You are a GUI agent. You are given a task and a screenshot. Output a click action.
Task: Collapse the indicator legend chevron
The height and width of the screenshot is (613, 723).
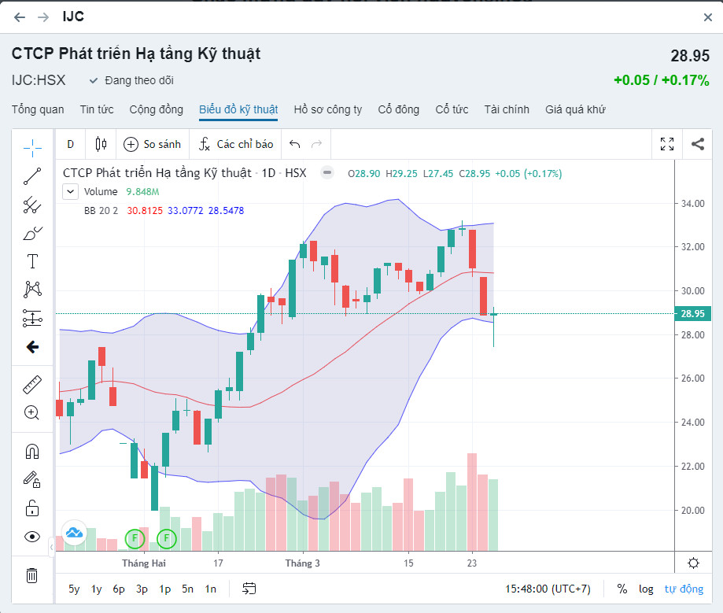(71, 191)
